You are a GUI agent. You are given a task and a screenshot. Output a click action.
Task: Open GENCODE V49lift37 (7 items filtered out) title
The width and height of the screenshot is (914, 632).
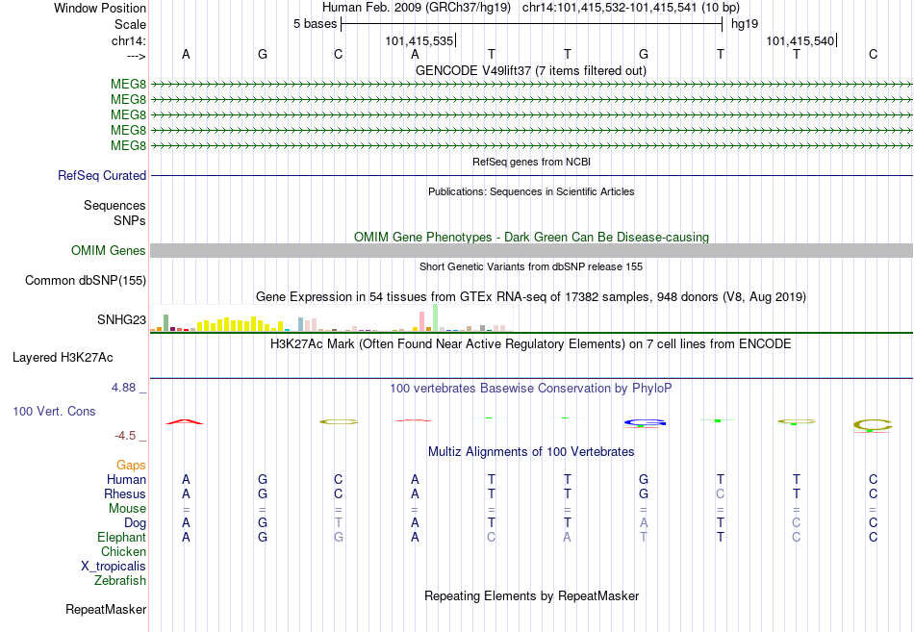(x=530, y=70)
